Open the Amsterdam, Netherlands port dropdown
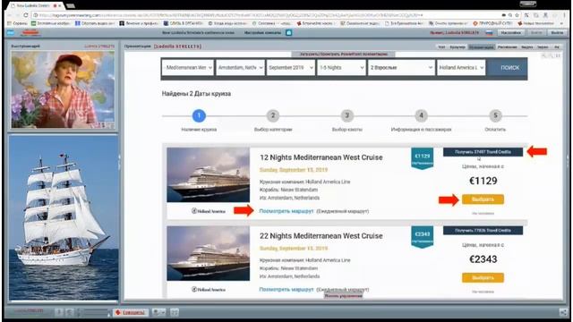573x322 pixels. (240, 68)
